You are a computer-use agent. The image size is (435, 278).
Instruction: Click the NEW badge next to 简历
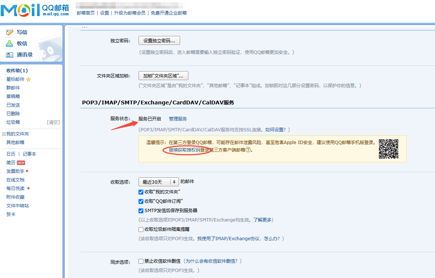[21, 162]
